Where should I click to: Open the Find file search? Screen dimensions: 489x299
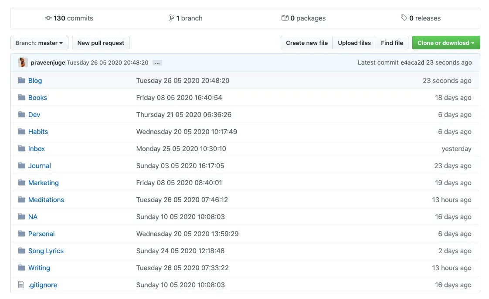pyautogui.click(x=392, y=43)
